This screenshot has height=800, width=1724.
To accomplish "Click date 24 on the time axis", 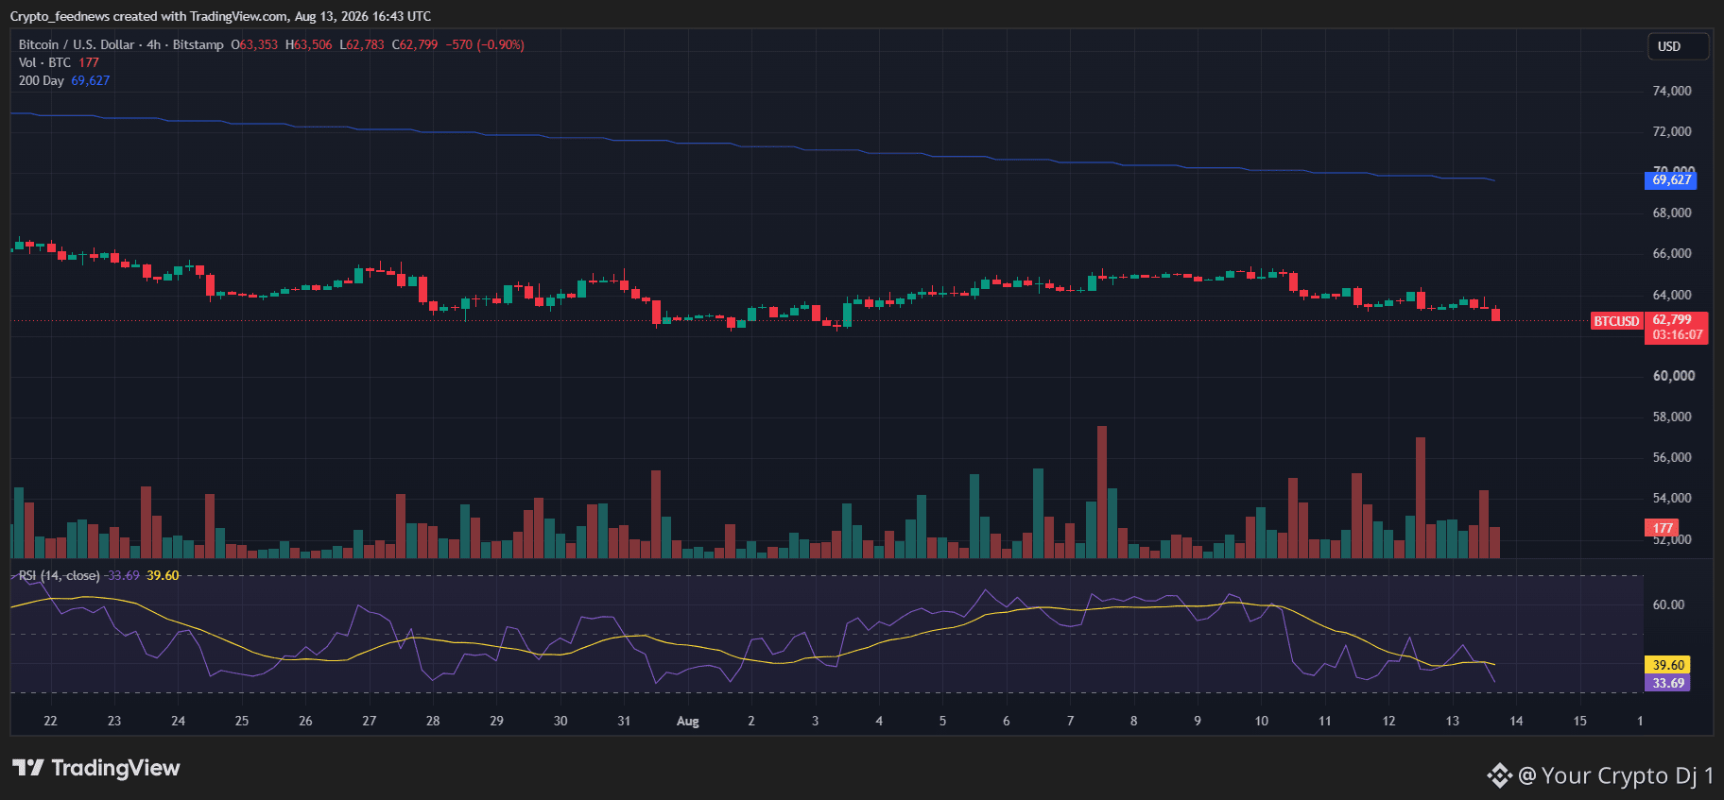I will pyautogui.click(x=178, y=721).
